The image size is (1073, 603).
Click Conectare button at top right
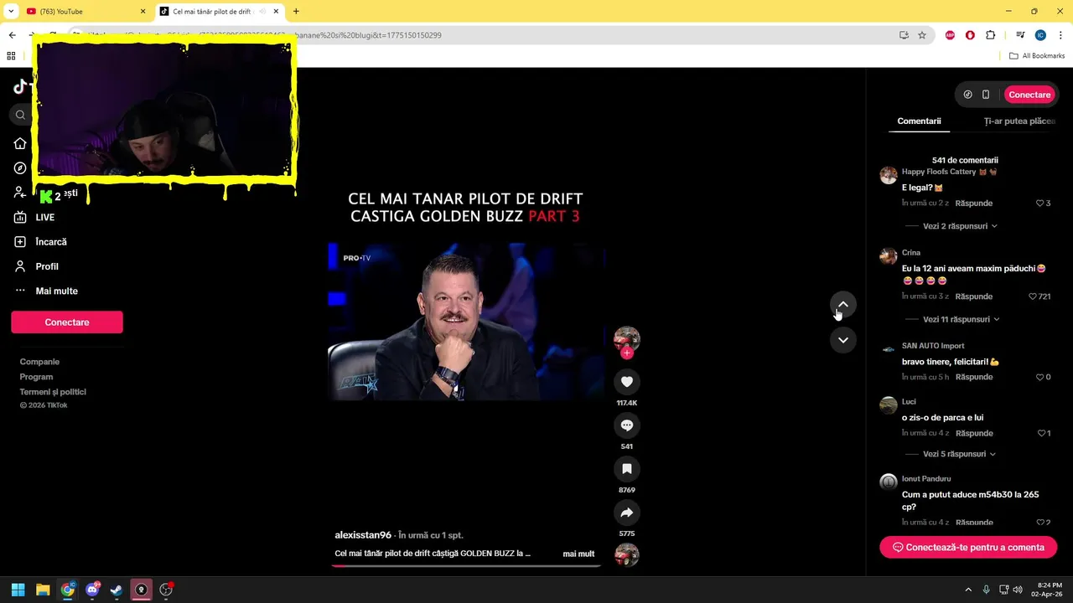(1029, 95)
